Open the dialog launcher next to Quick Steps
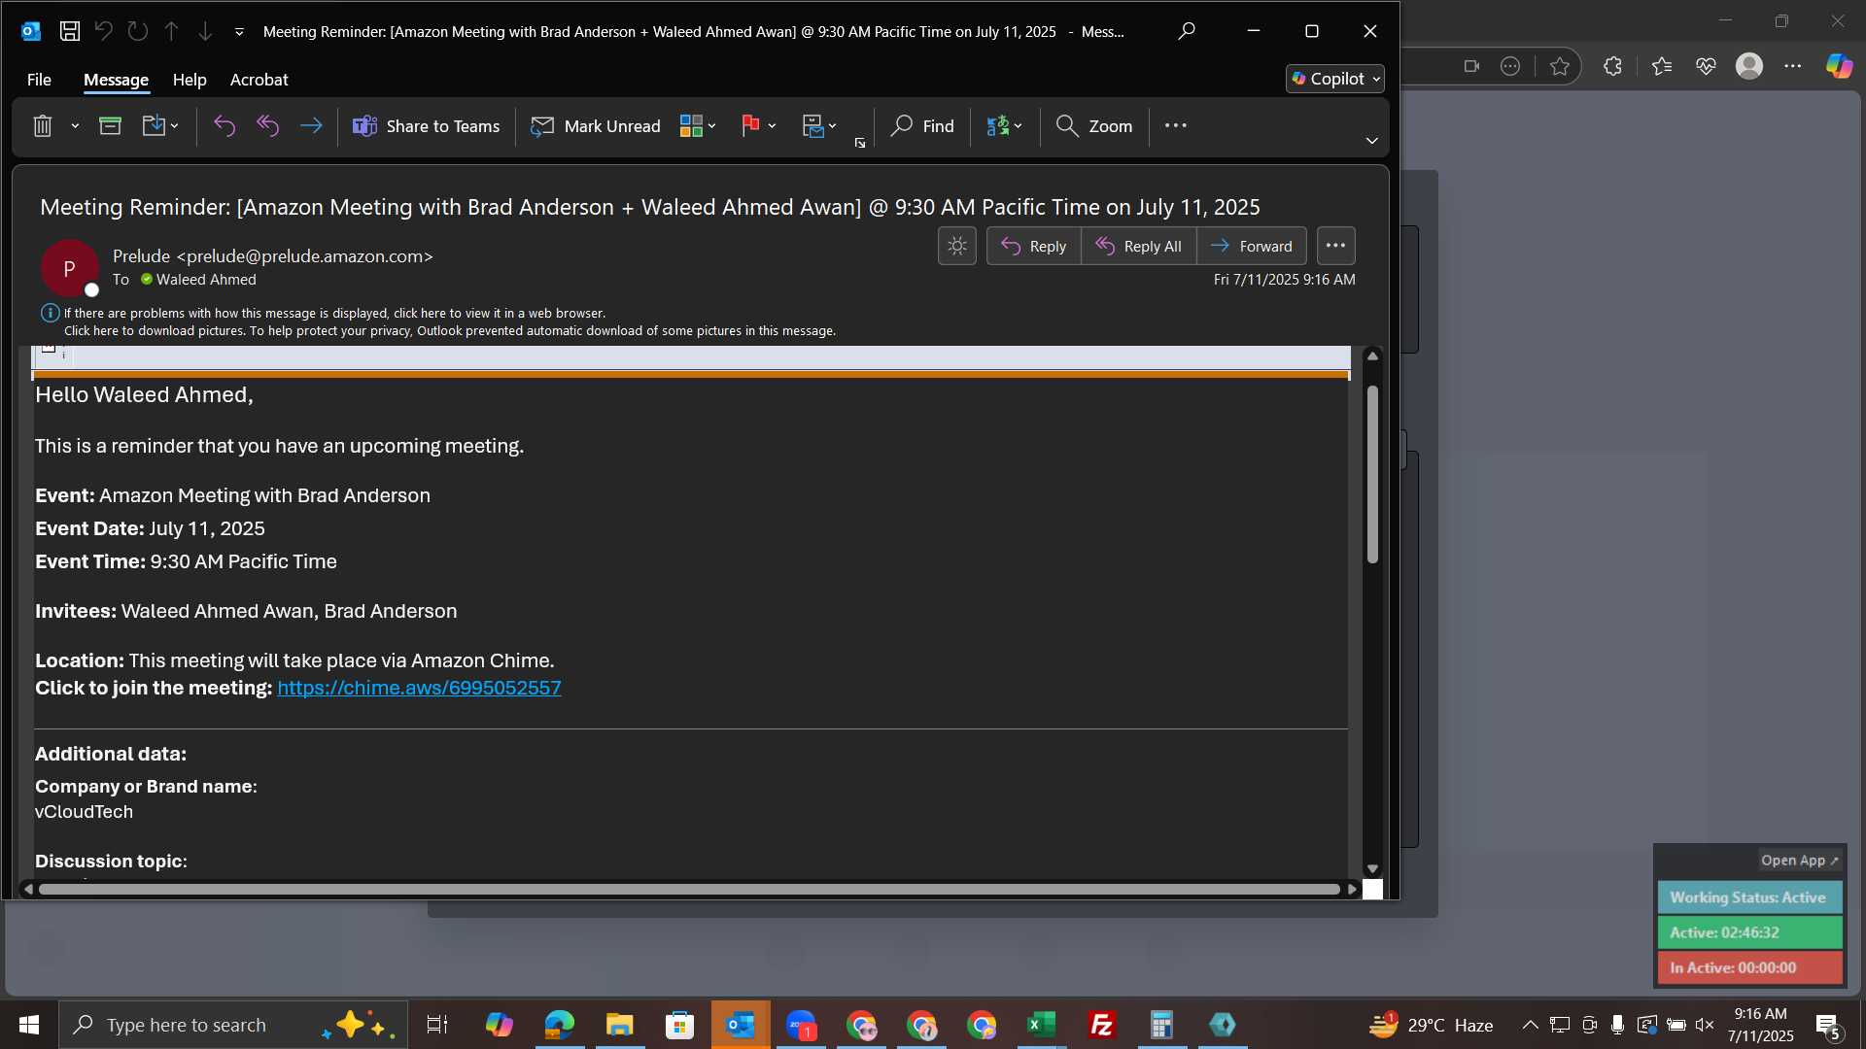Screen dimensions: 1866x1049 (860, 143)
